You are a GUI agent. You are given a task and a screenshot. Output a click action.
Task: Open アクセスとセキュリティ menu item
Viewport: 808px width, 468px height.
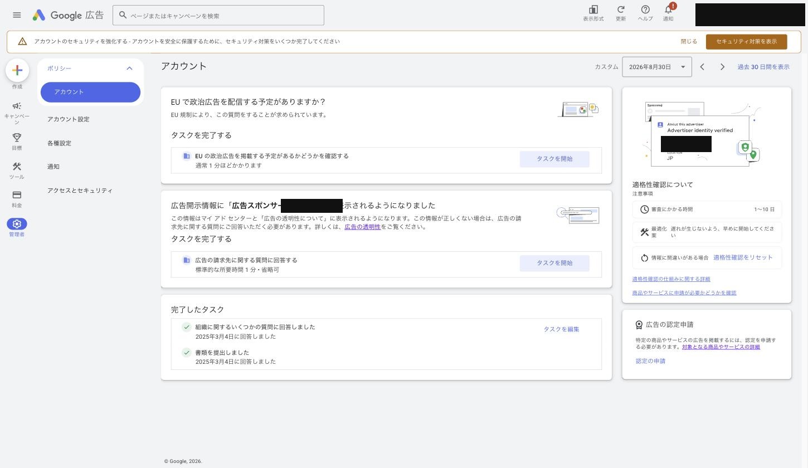(80, 191)
